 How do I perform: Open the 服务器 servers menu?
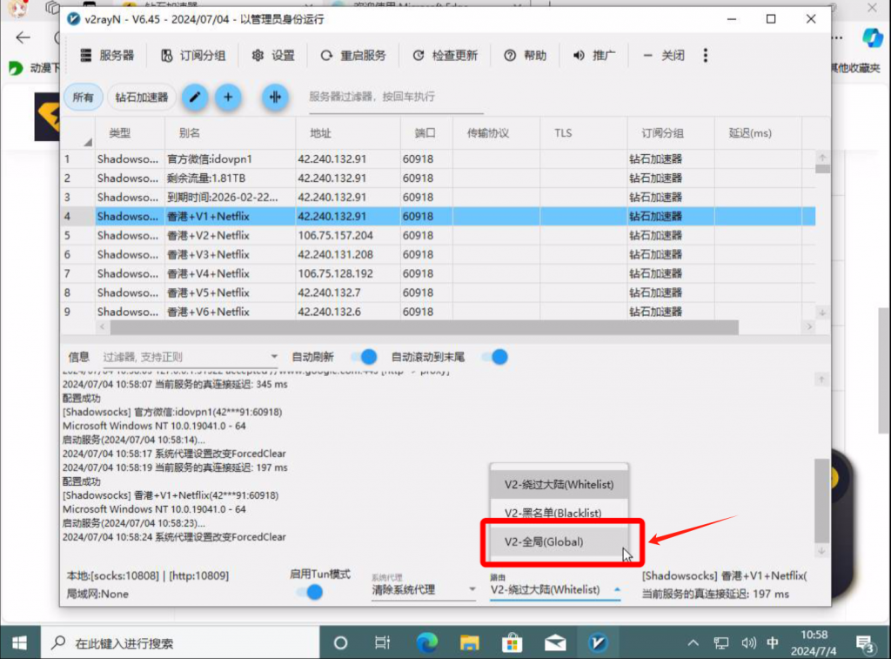pyautogui.click(x=107, y=55)
